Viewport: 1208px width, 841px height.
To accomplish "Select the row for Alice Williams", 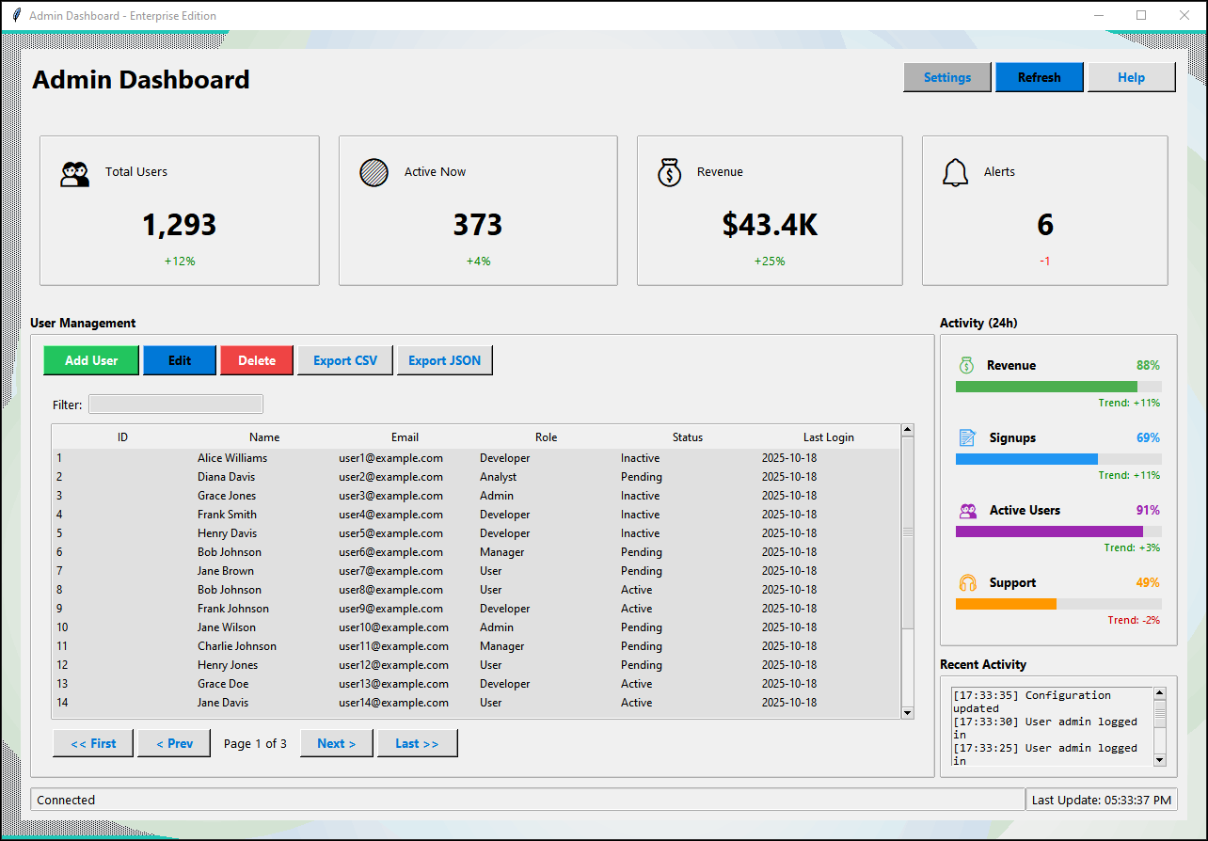I will tap(376, 458).
